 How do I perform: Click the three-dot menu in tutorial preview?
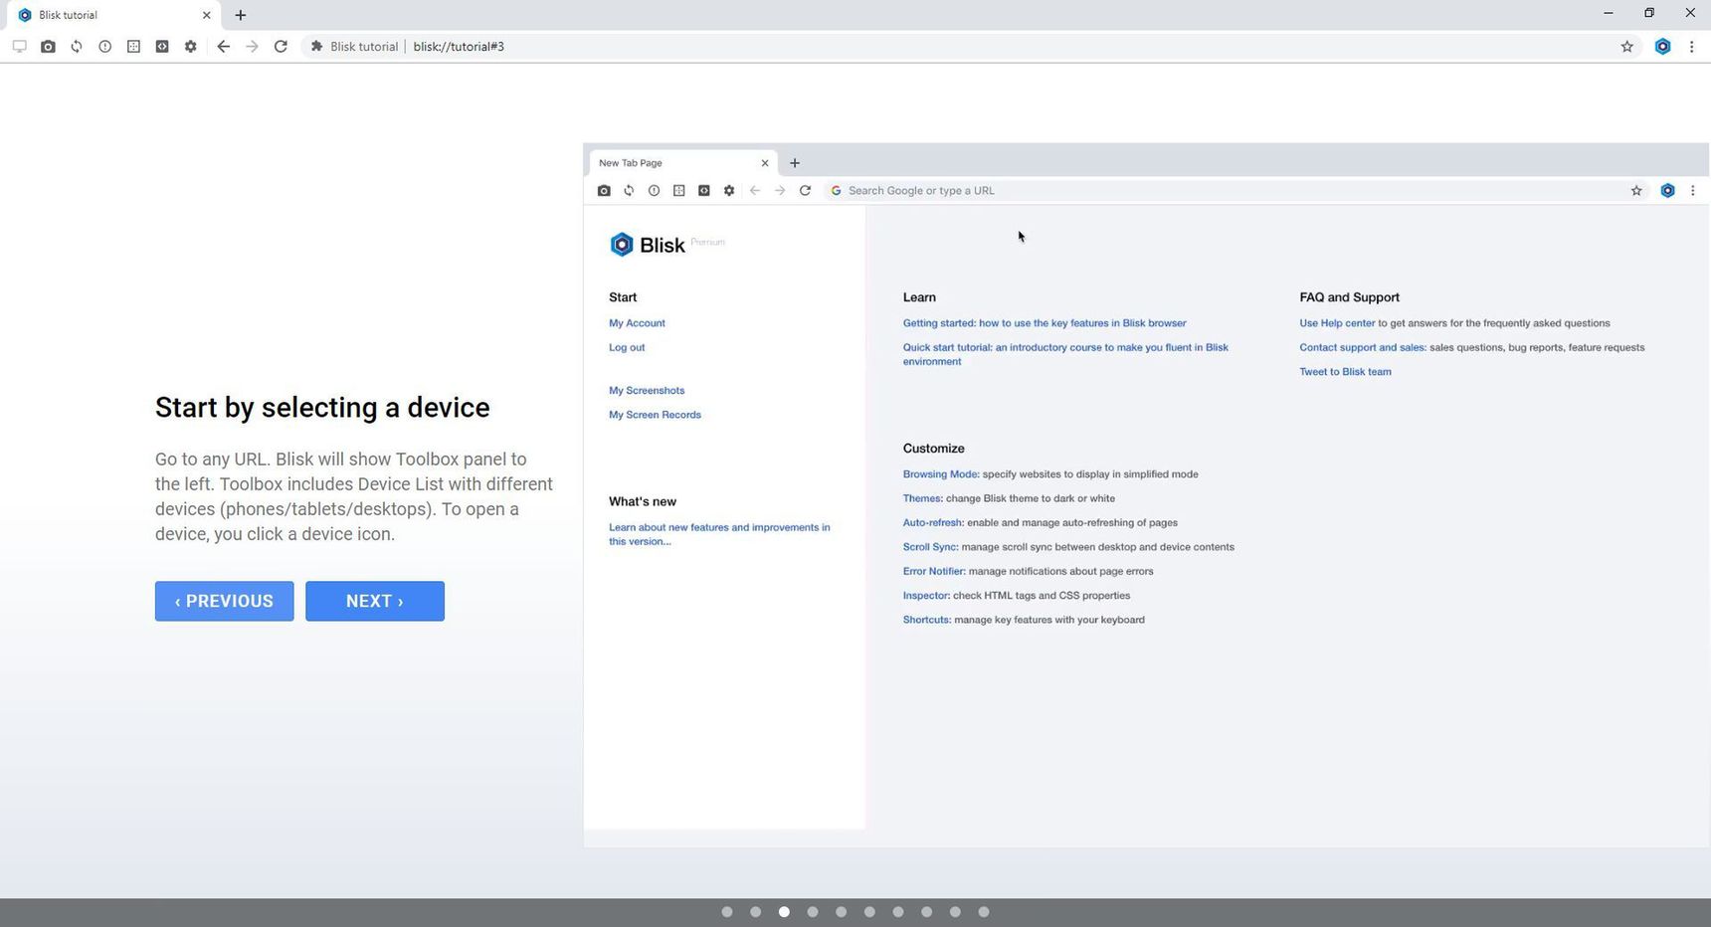1693,191
